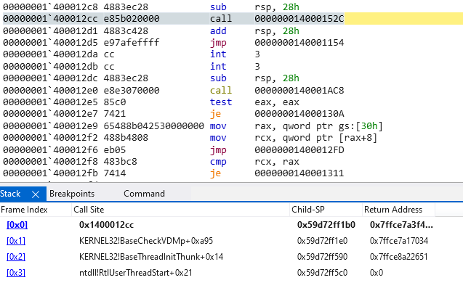Image resolution: width=463 pixels, height=296 pixels.
Task: Open stack frame link [0x1]
Action: pyautogui.click(x=16, y=241)
